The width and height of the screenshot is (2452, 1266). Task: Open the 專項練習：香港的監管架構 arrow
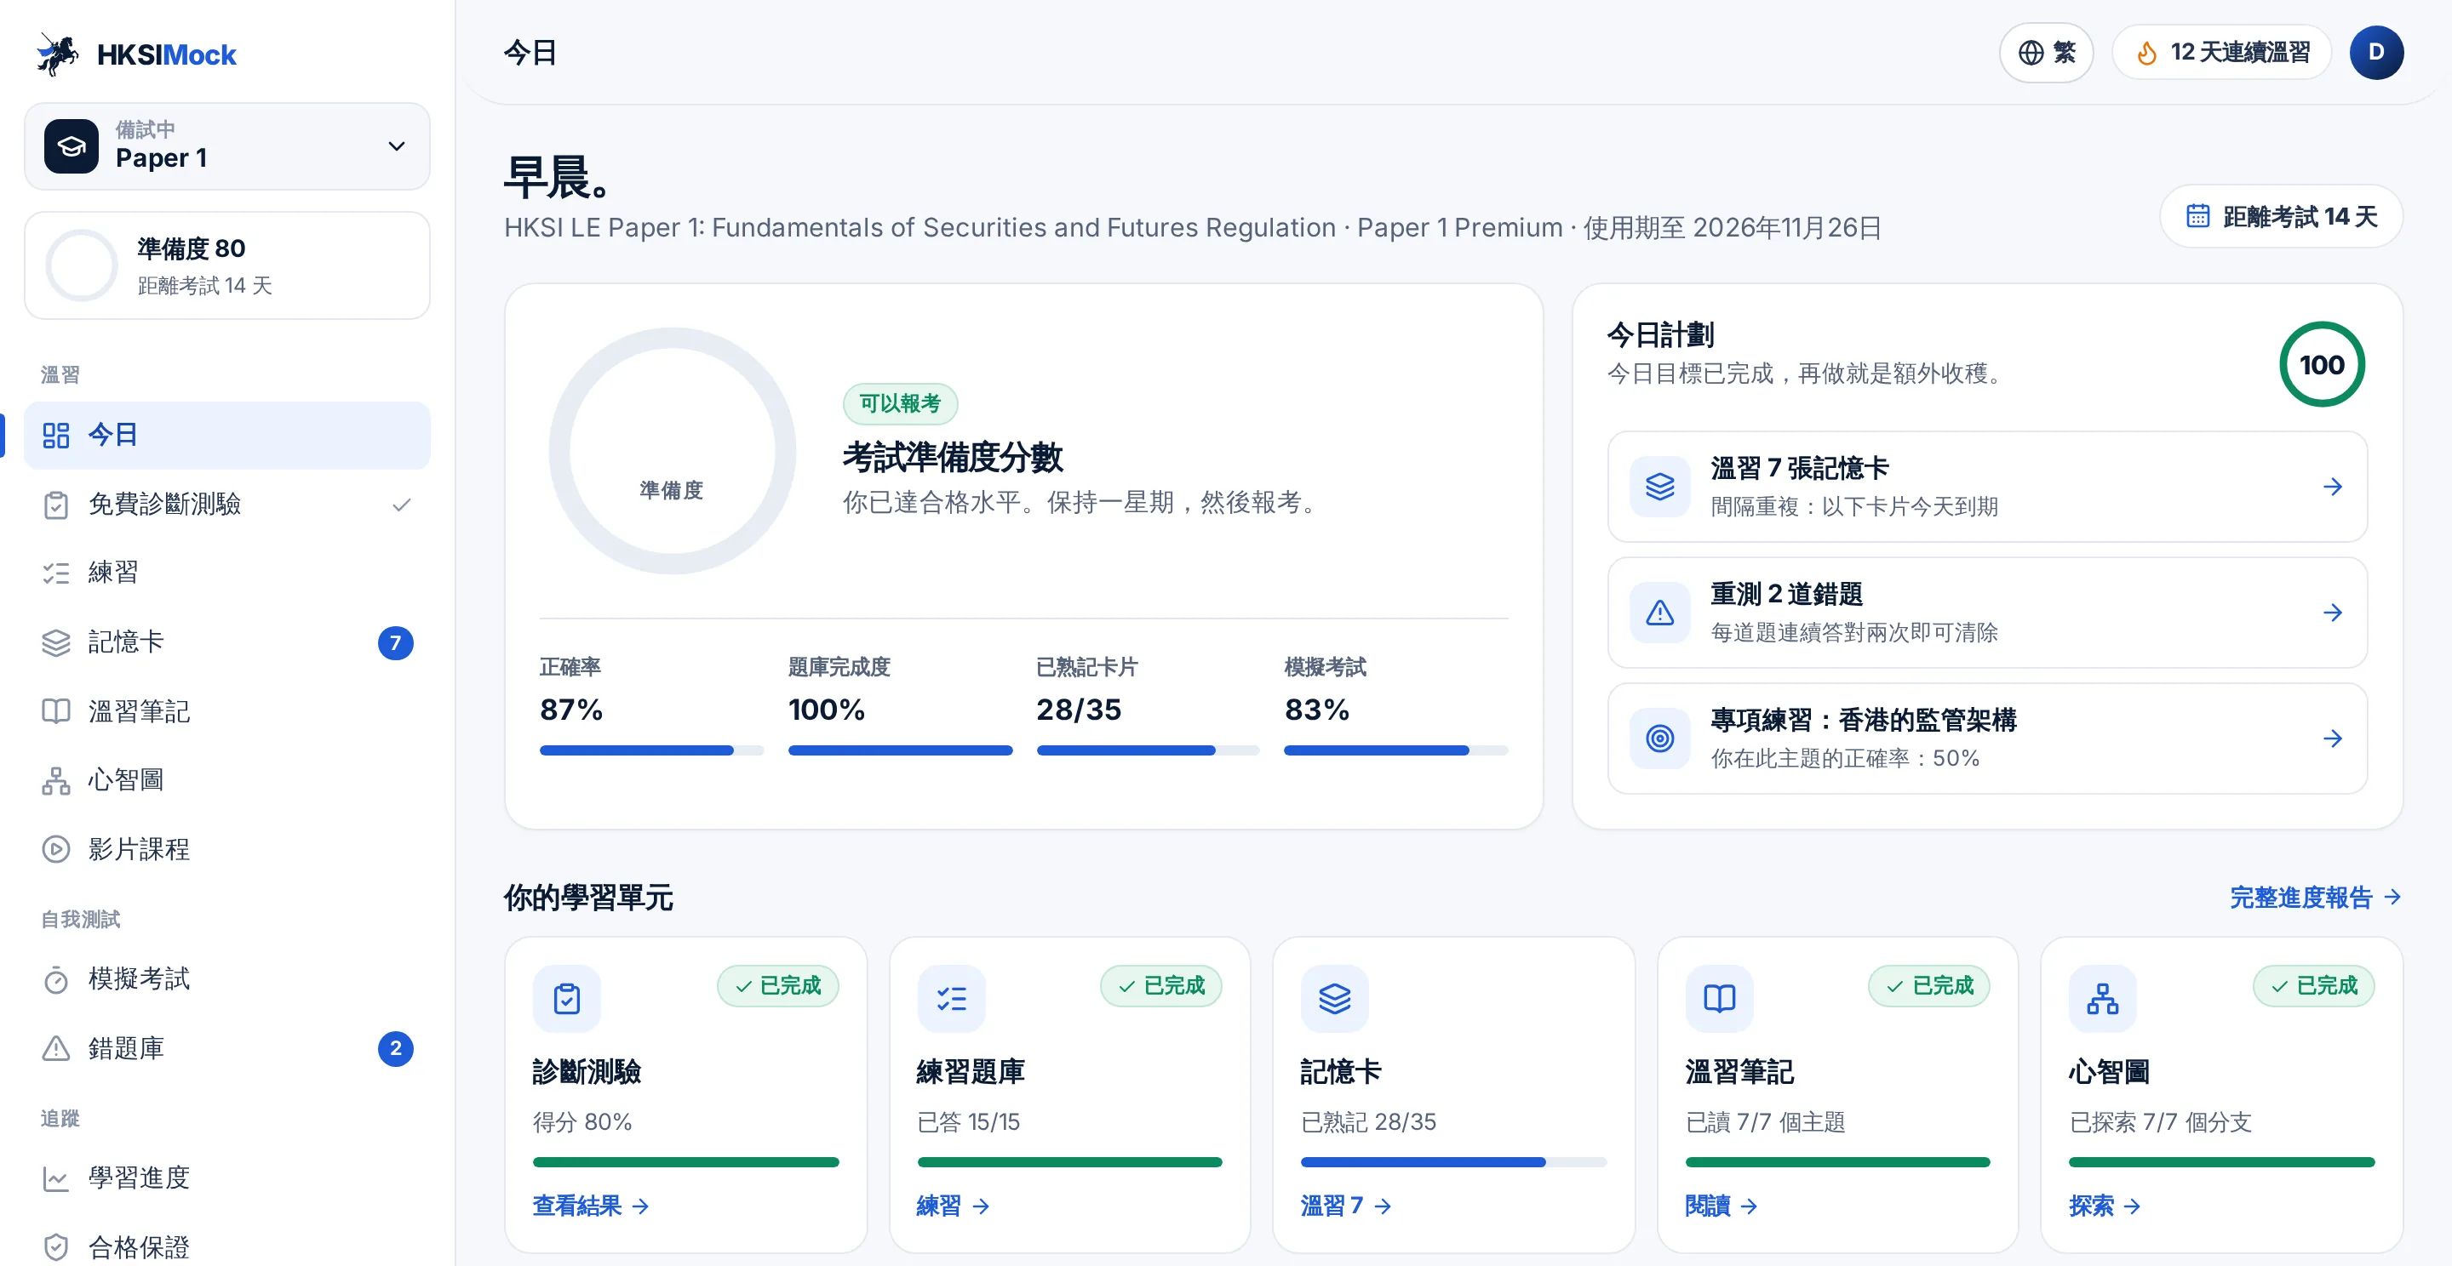[2332, 739]
